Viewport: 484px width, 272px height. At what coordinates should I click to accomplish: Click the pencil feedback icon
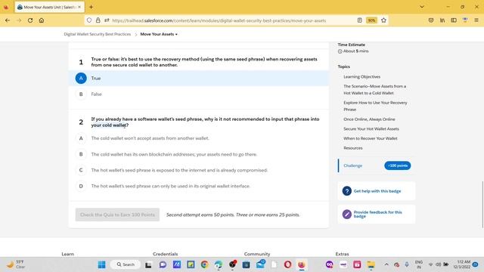tap(346, 214)
